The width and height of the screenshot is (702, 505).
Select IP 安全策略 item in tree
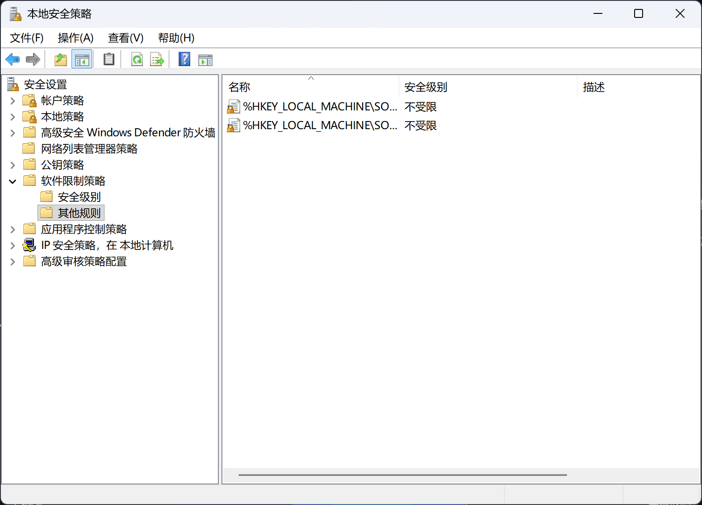click(107, 245)
